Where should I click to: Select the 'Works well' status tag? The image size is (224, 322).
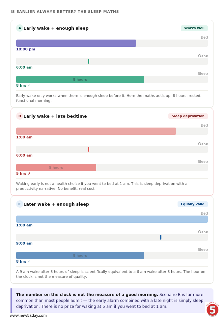194,28
